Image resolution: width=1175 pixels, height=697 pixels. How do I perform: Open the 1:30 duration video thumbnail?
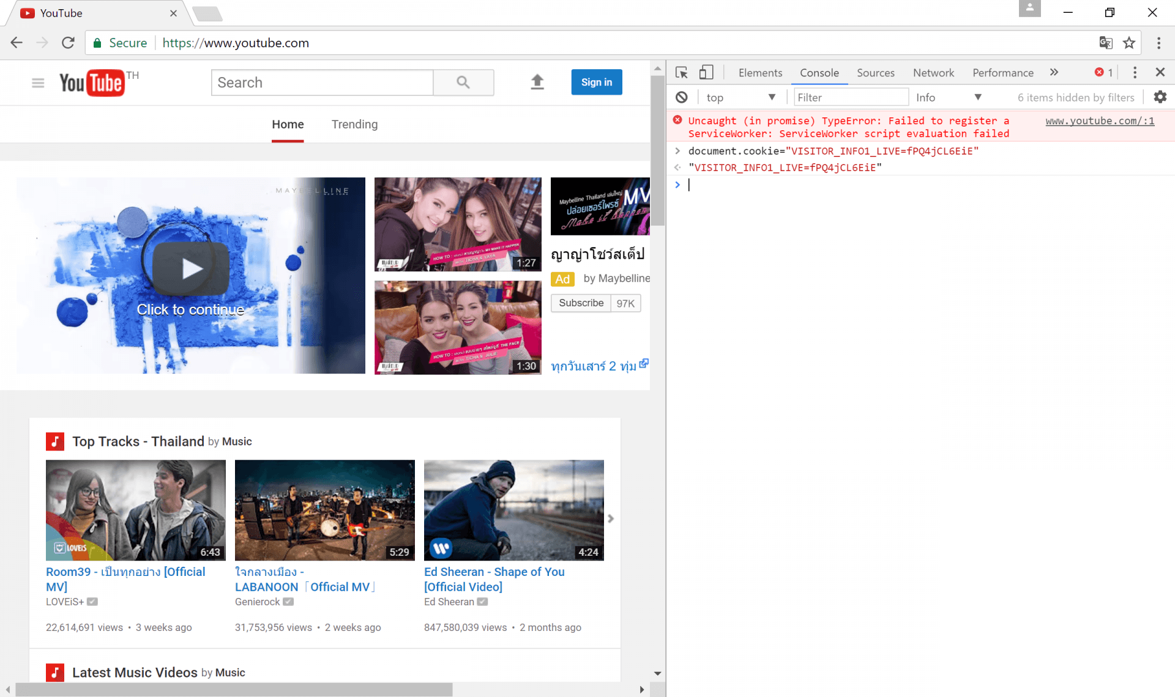pos(458,328)
